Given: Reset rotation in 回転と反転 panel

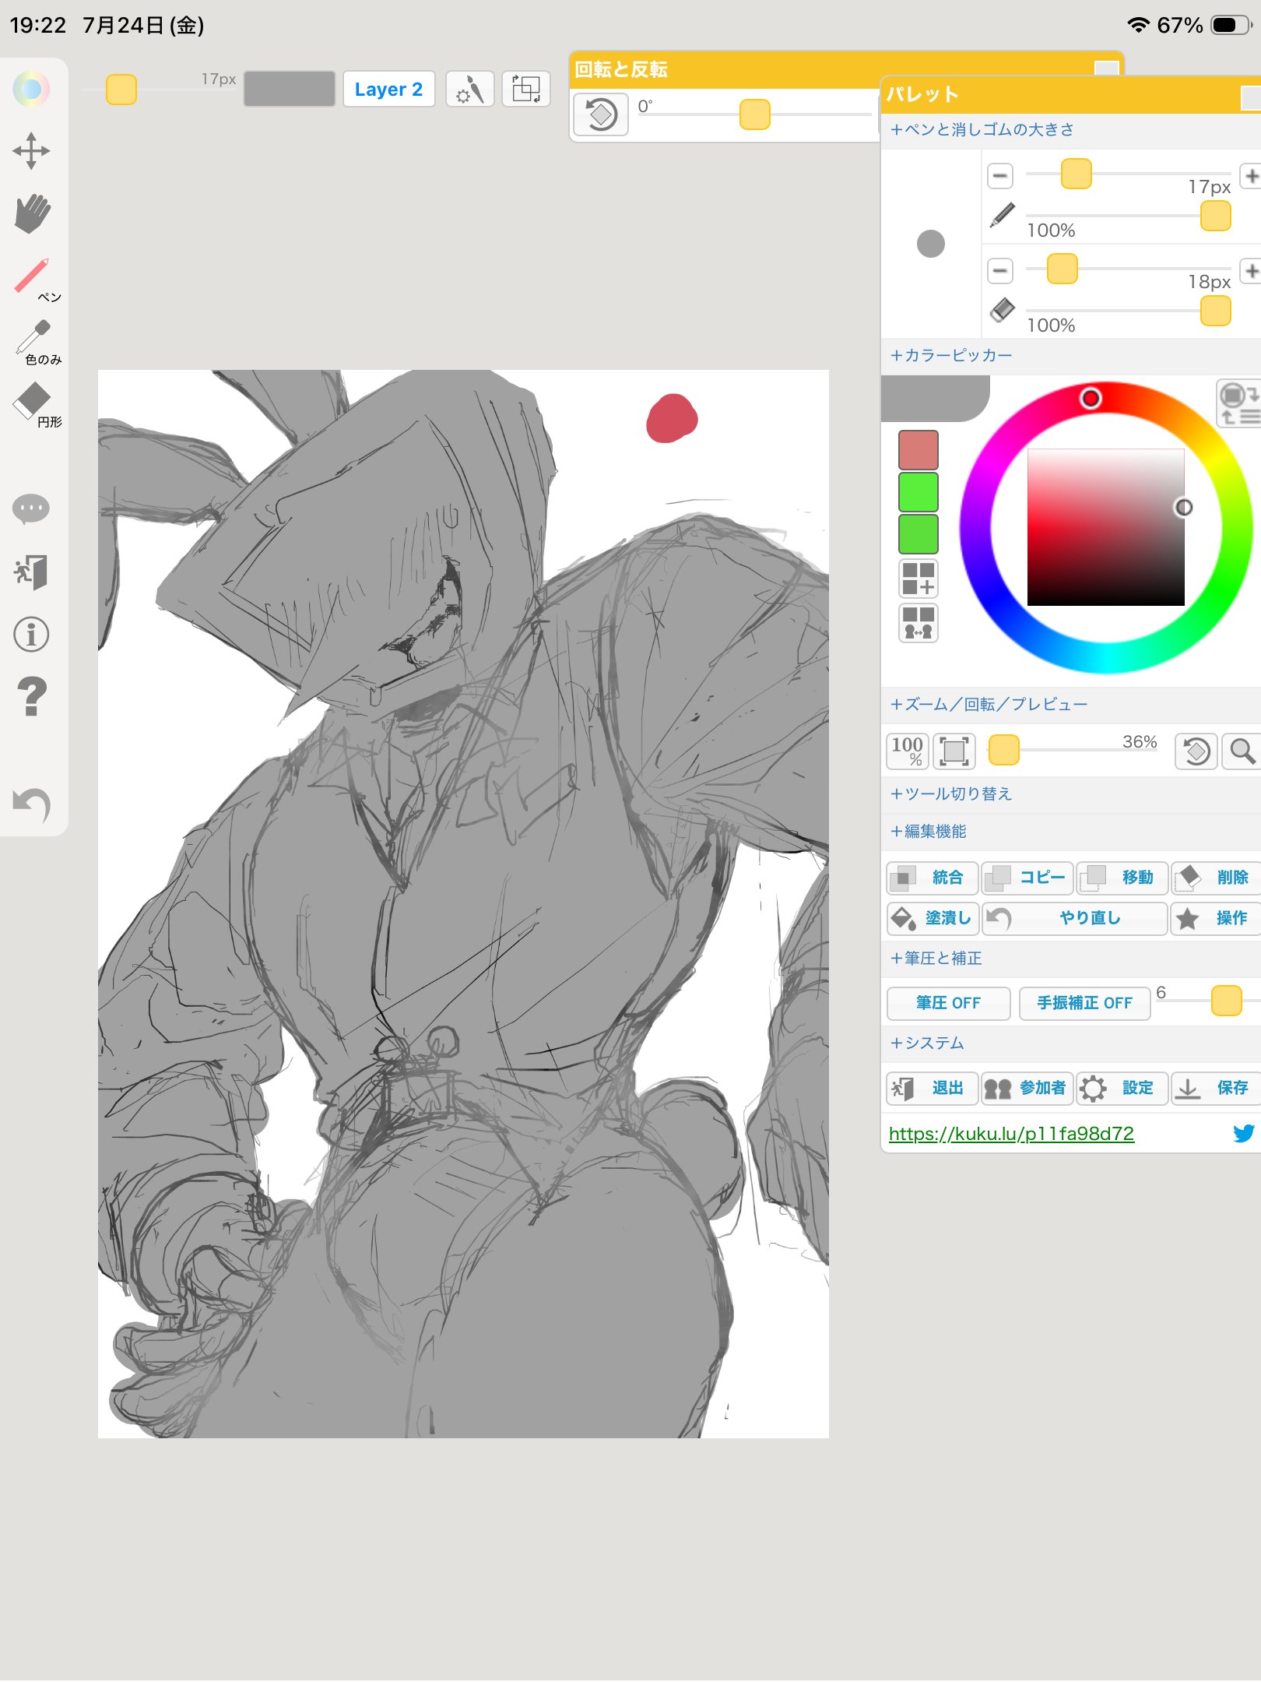Looking at the screenshot, I should click(601, 114).
